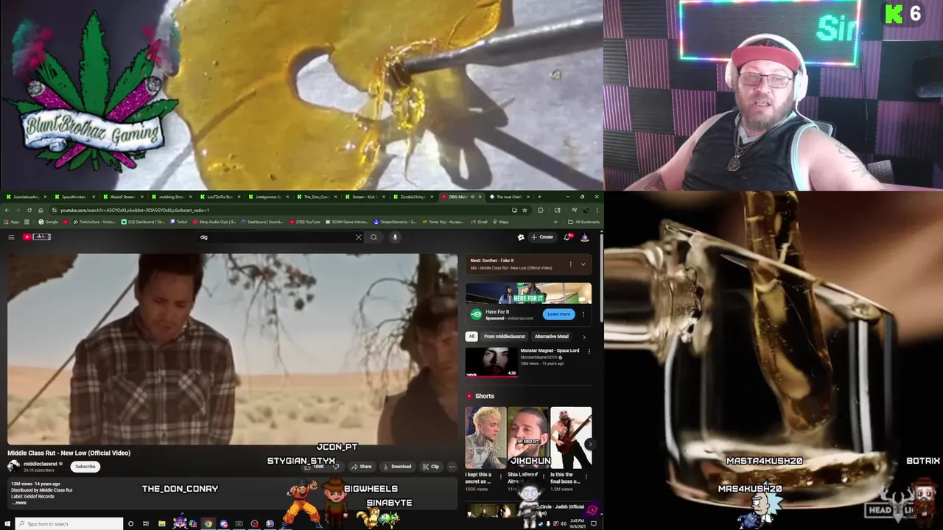Screen dimensions: 943x530
Task: Open the playlist panel three-dot menu
Action: point(570,264)
